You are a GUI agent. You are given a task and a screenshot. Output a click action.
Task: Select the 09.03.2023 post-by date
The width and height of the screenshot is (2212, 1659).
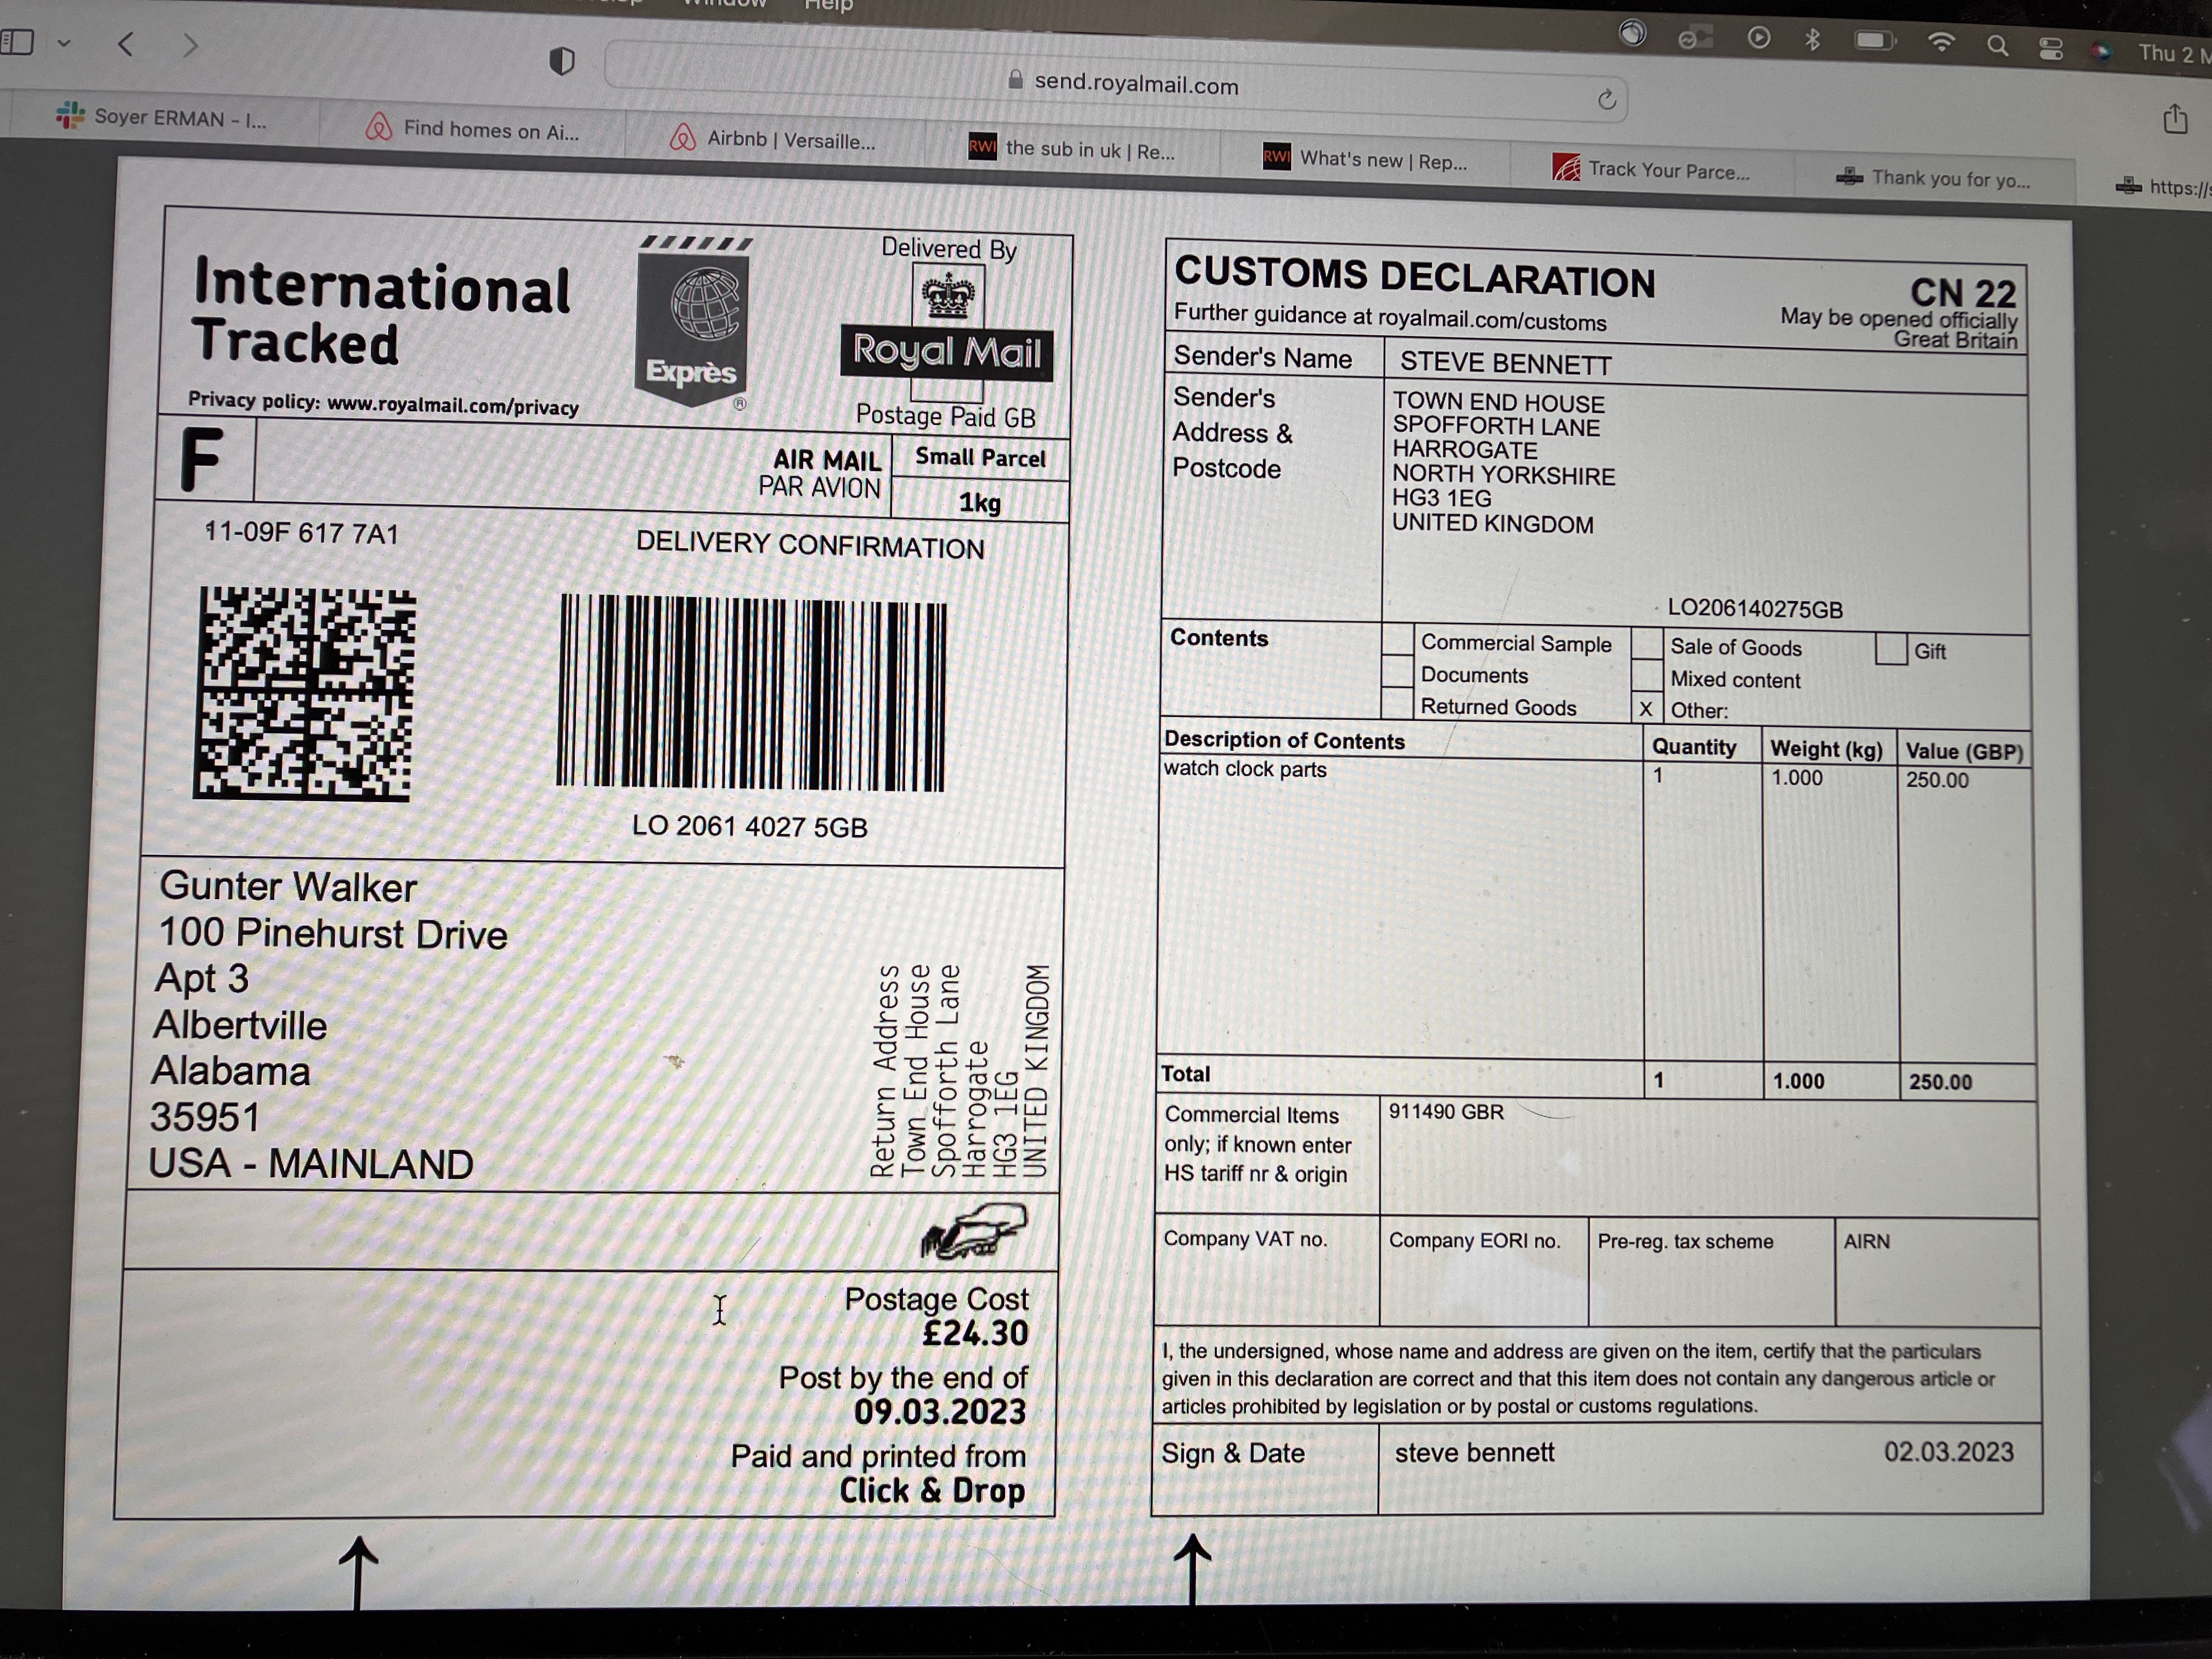940,1411
